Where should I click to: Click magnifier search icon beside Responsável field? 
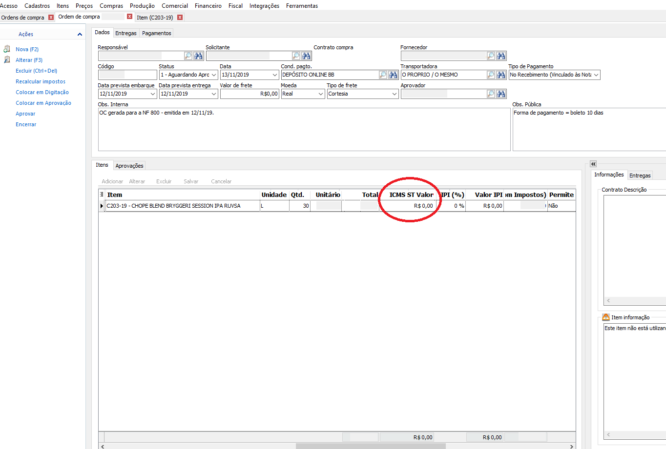coord(188,56)
